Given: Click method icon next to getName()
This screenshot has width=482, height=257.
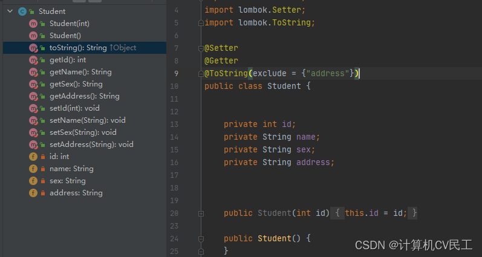Looking at the screenshot, I should pos(33,72).
